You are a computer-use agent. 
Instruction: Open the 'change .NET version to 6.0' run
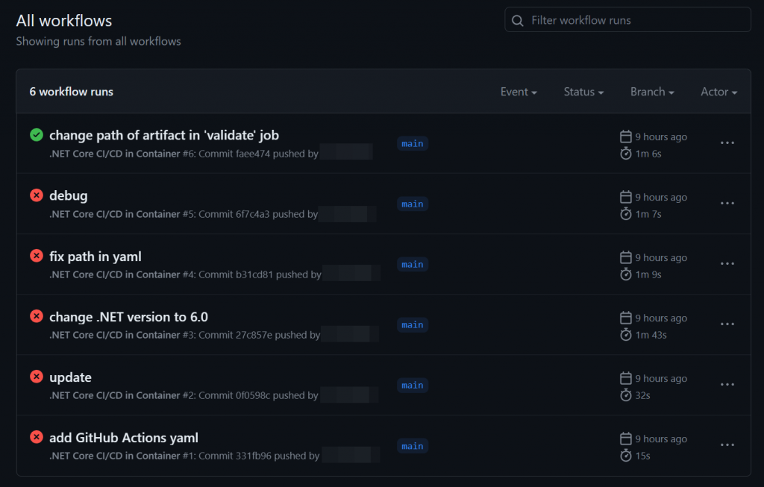point(128,317)
